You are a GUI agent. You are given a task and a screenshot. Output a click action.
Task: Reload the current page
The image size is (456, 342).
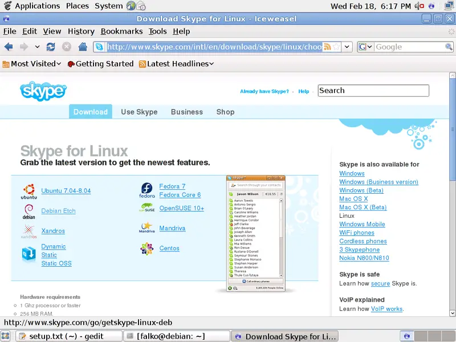click(51, 47)
